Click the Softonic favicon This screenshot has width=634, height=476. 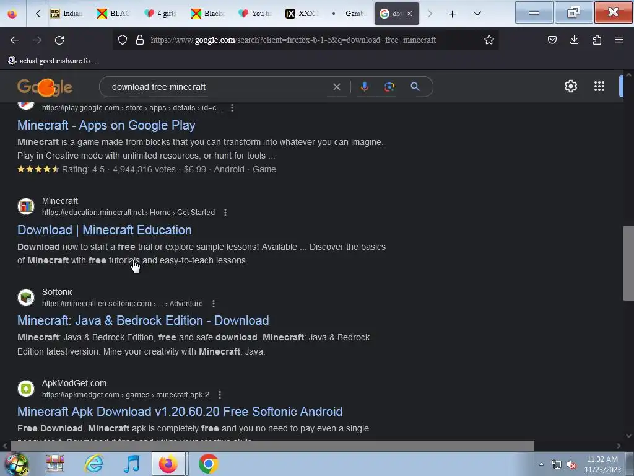click(x=26, y=297)
